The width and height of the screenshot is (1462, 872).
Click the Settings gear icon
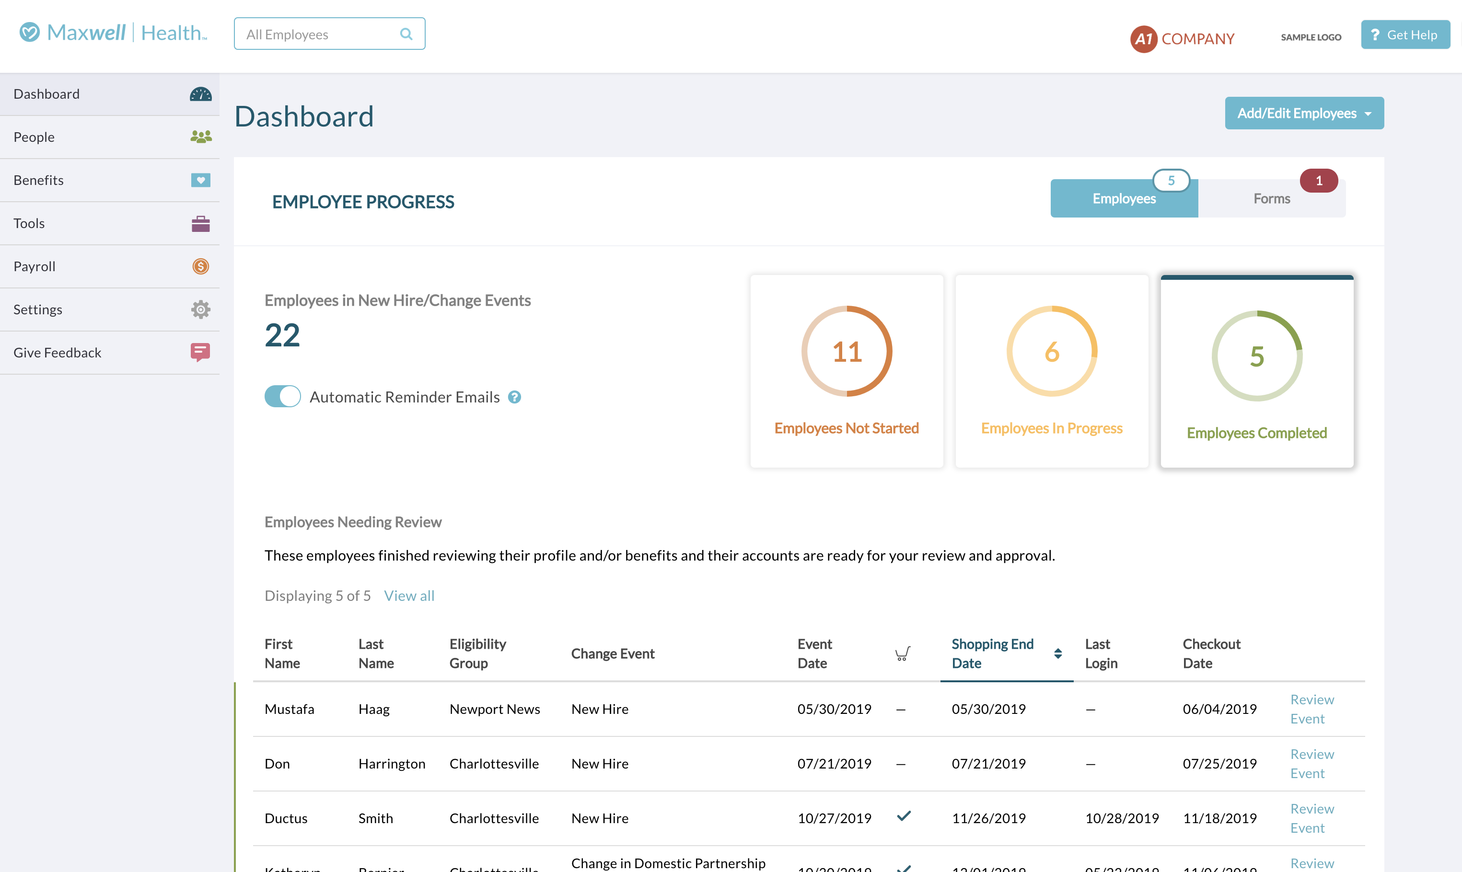coord(200,309)
